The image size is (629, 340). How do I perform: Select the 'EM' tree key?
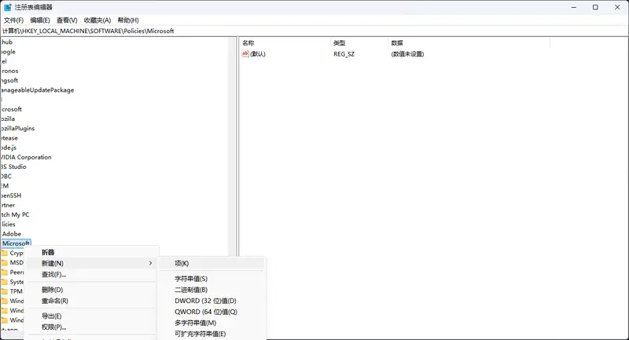click(x=5, y=186)
